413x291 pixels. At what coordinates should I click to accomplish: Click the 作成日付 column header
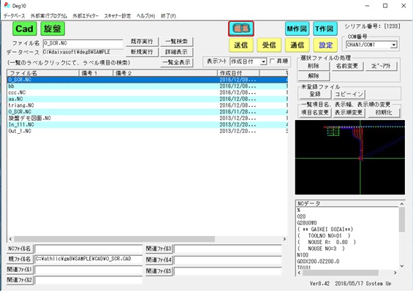click(x=238, y=73)
